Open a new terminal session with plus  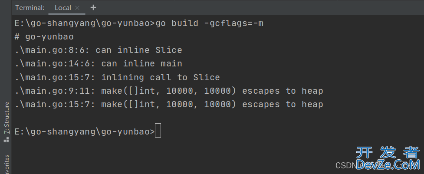(93, 7)
